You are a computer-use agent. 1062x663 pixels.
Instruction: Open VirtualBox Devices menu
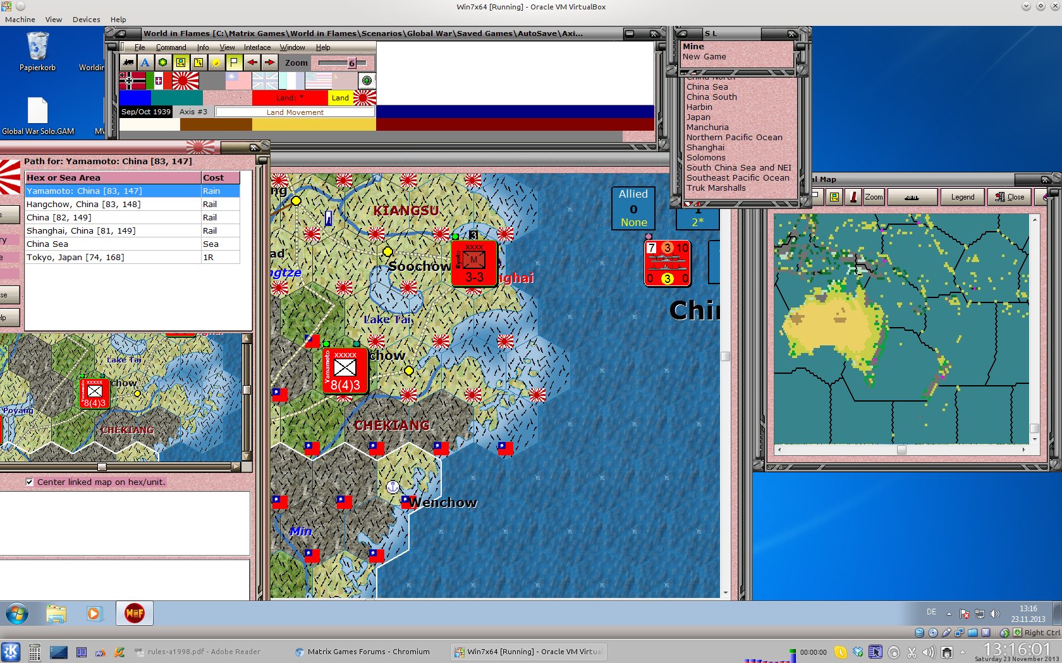pos(86,20)
